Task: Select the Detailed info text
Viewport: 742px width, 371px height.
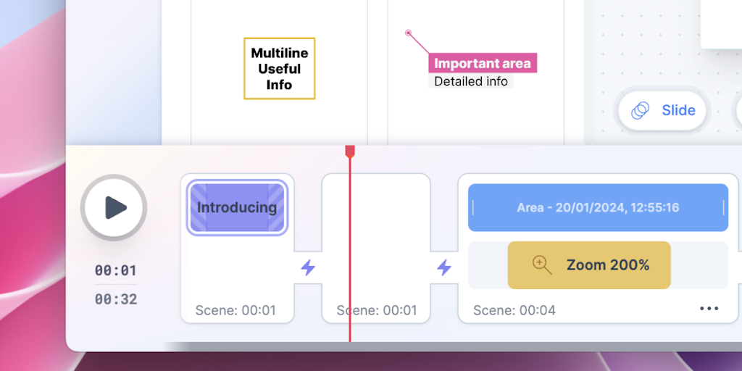Action: (x=471, y=81)
